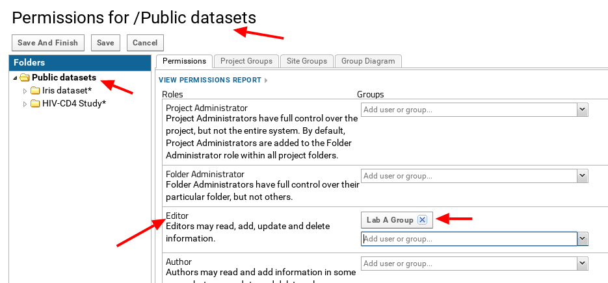Click the Public datasets folder icon

pos(25,78)
